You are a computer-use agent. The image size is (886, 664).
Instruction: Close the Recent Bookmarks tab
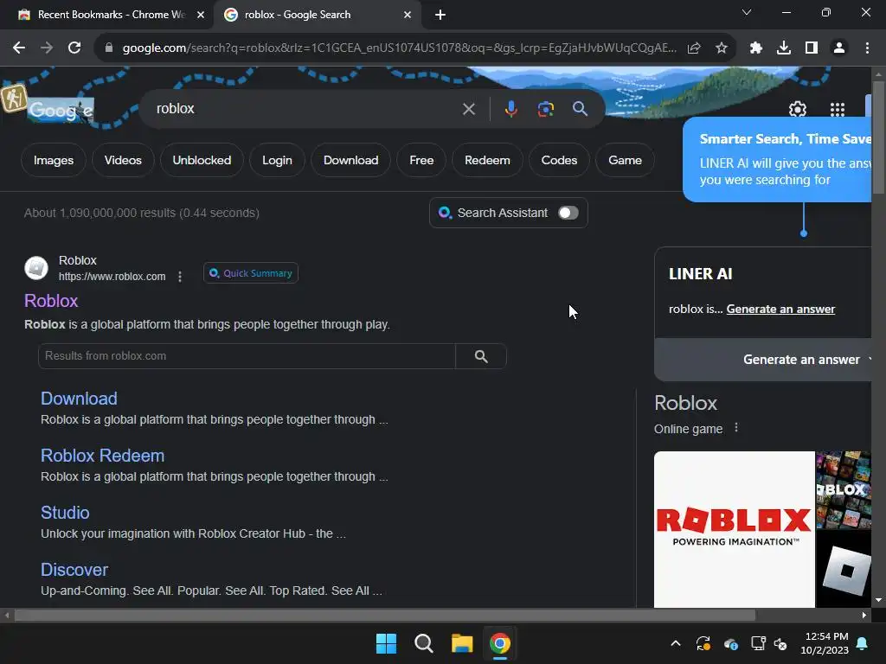[x=201, y=15]
